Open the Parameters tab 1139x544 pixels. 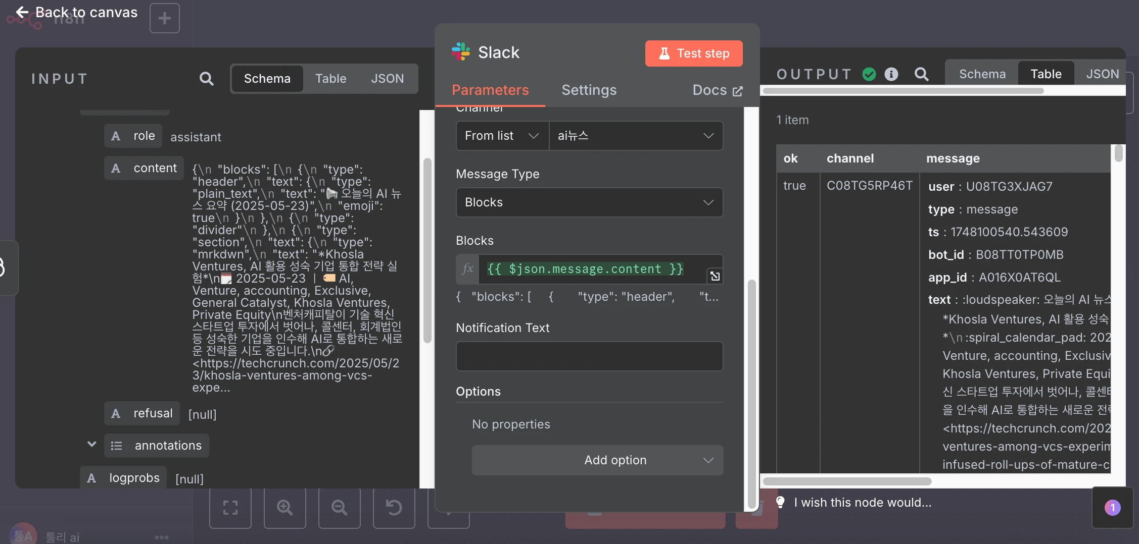point(490,90)
